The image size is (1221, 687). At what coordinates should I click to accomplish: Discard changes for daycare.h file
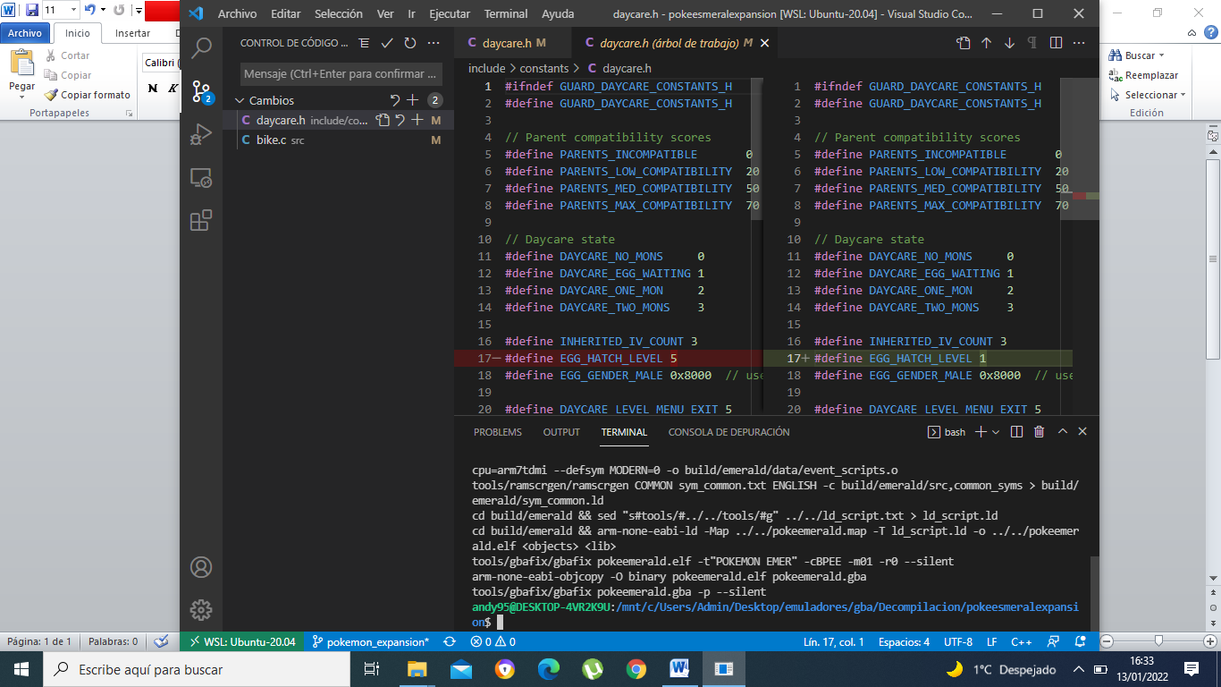400,121
